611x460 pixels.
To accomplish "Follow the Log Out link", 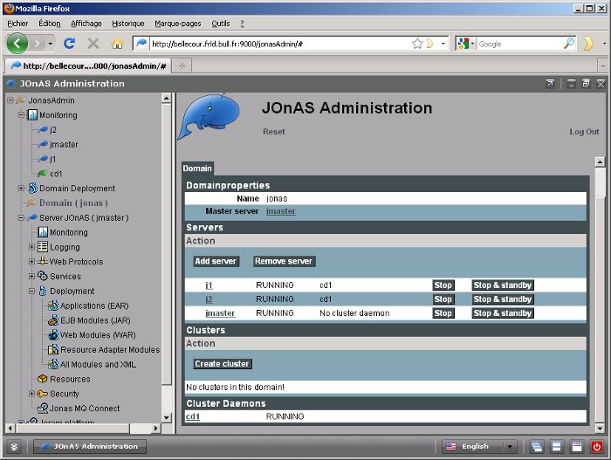I will [x=584, y=132].
